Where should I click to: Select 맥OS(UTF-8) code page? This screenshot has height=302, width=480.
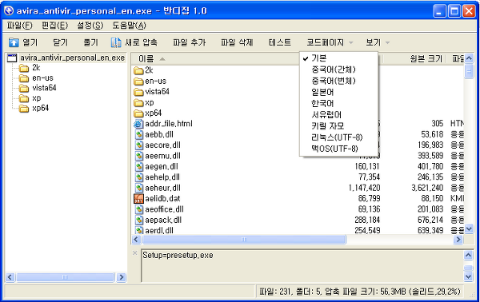tap(338, 149)
